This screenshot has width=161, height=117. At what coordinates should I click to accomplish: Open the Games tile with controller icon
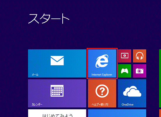coord(124,71)
